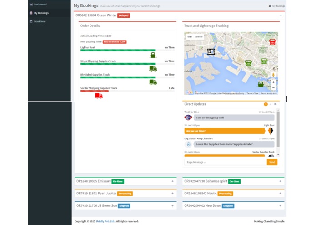The image size is (316, 225).
Task: Expand the OR7429 51706 JS Green Sun booking
Action: pyautogui.click(x=172, y=205)
